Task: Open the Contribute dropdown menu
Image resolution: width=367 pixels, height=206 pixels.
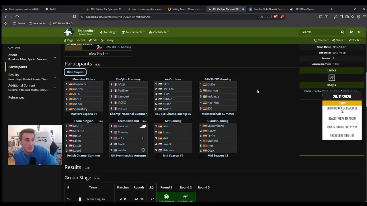Action: pyautogui.click(x=159, y=32)
